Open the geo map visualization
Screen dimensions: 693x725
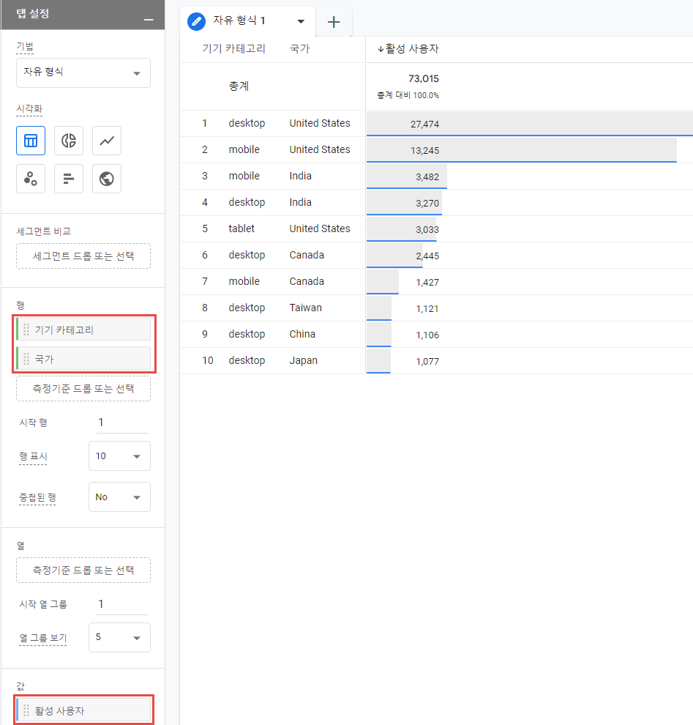point(106,178)
